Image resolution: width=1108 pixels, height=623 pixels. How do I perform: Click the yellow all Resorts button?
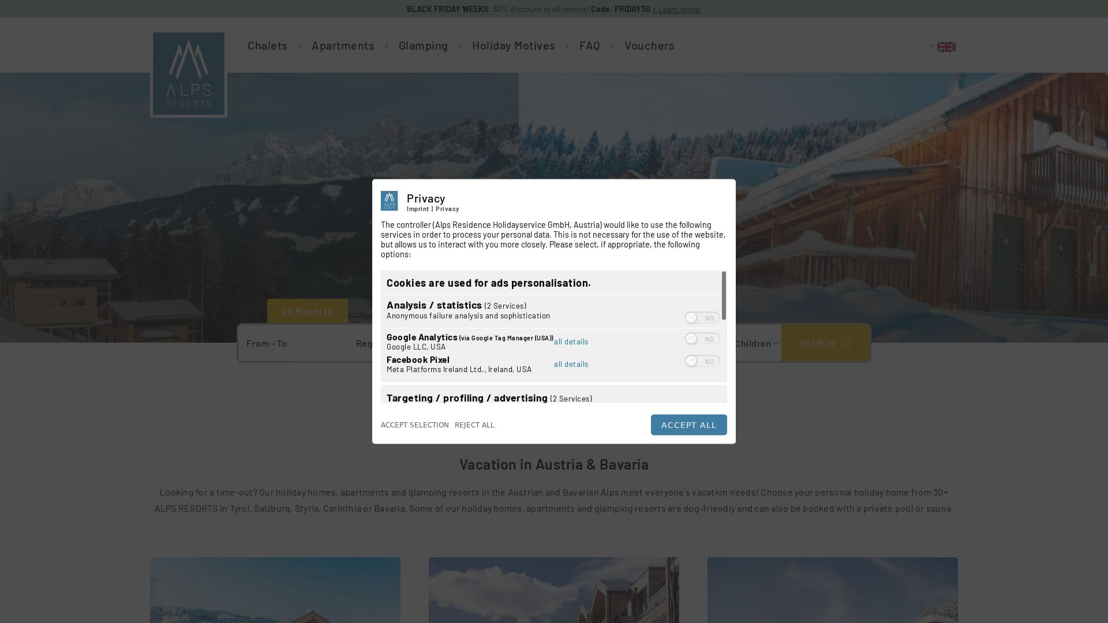(x=307, y=311)
